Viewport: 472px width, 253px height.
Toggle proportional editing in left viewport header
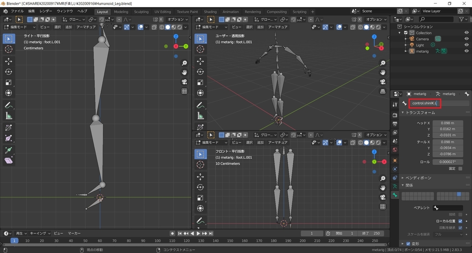click(x=119, y=19)
